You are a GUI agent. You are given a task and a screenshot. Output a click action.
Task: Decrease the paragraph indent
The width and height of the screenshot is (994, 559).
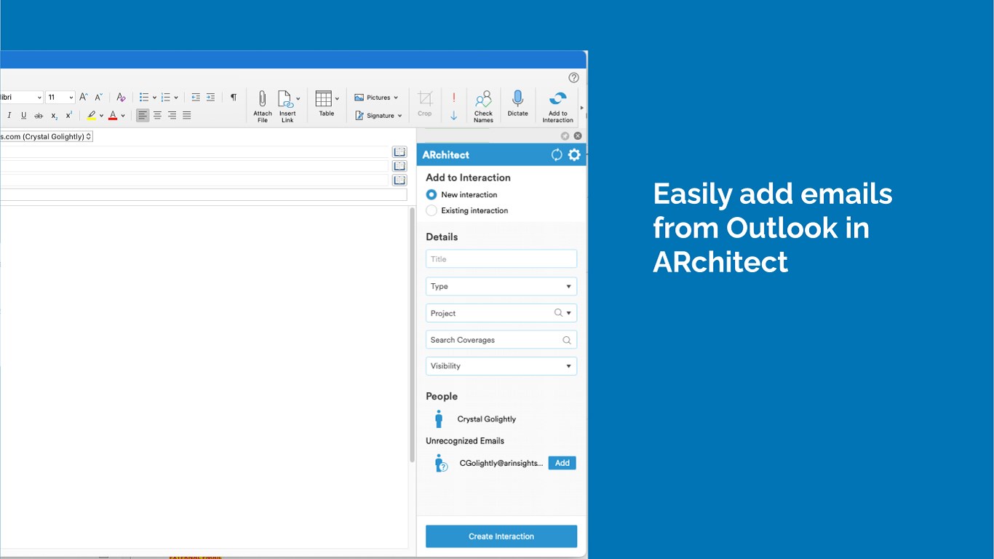point(196,97)
